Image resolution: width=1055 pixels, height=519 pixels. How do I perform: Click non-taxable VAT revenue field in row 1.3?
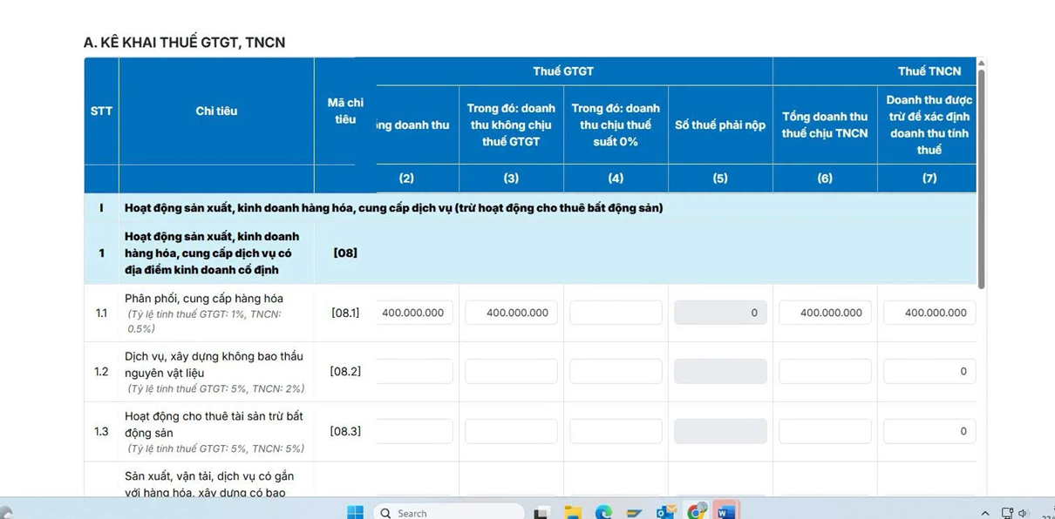coord(511,431)
